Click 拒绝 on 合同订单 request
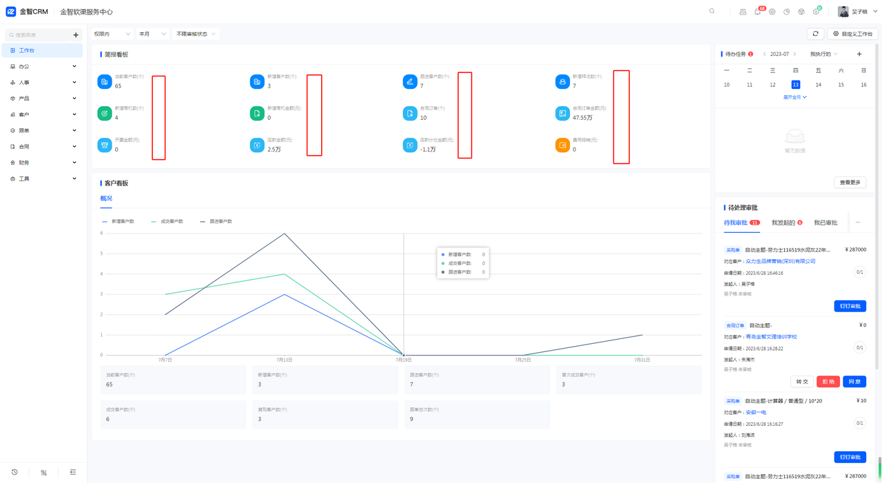 [x=828, y=382]
